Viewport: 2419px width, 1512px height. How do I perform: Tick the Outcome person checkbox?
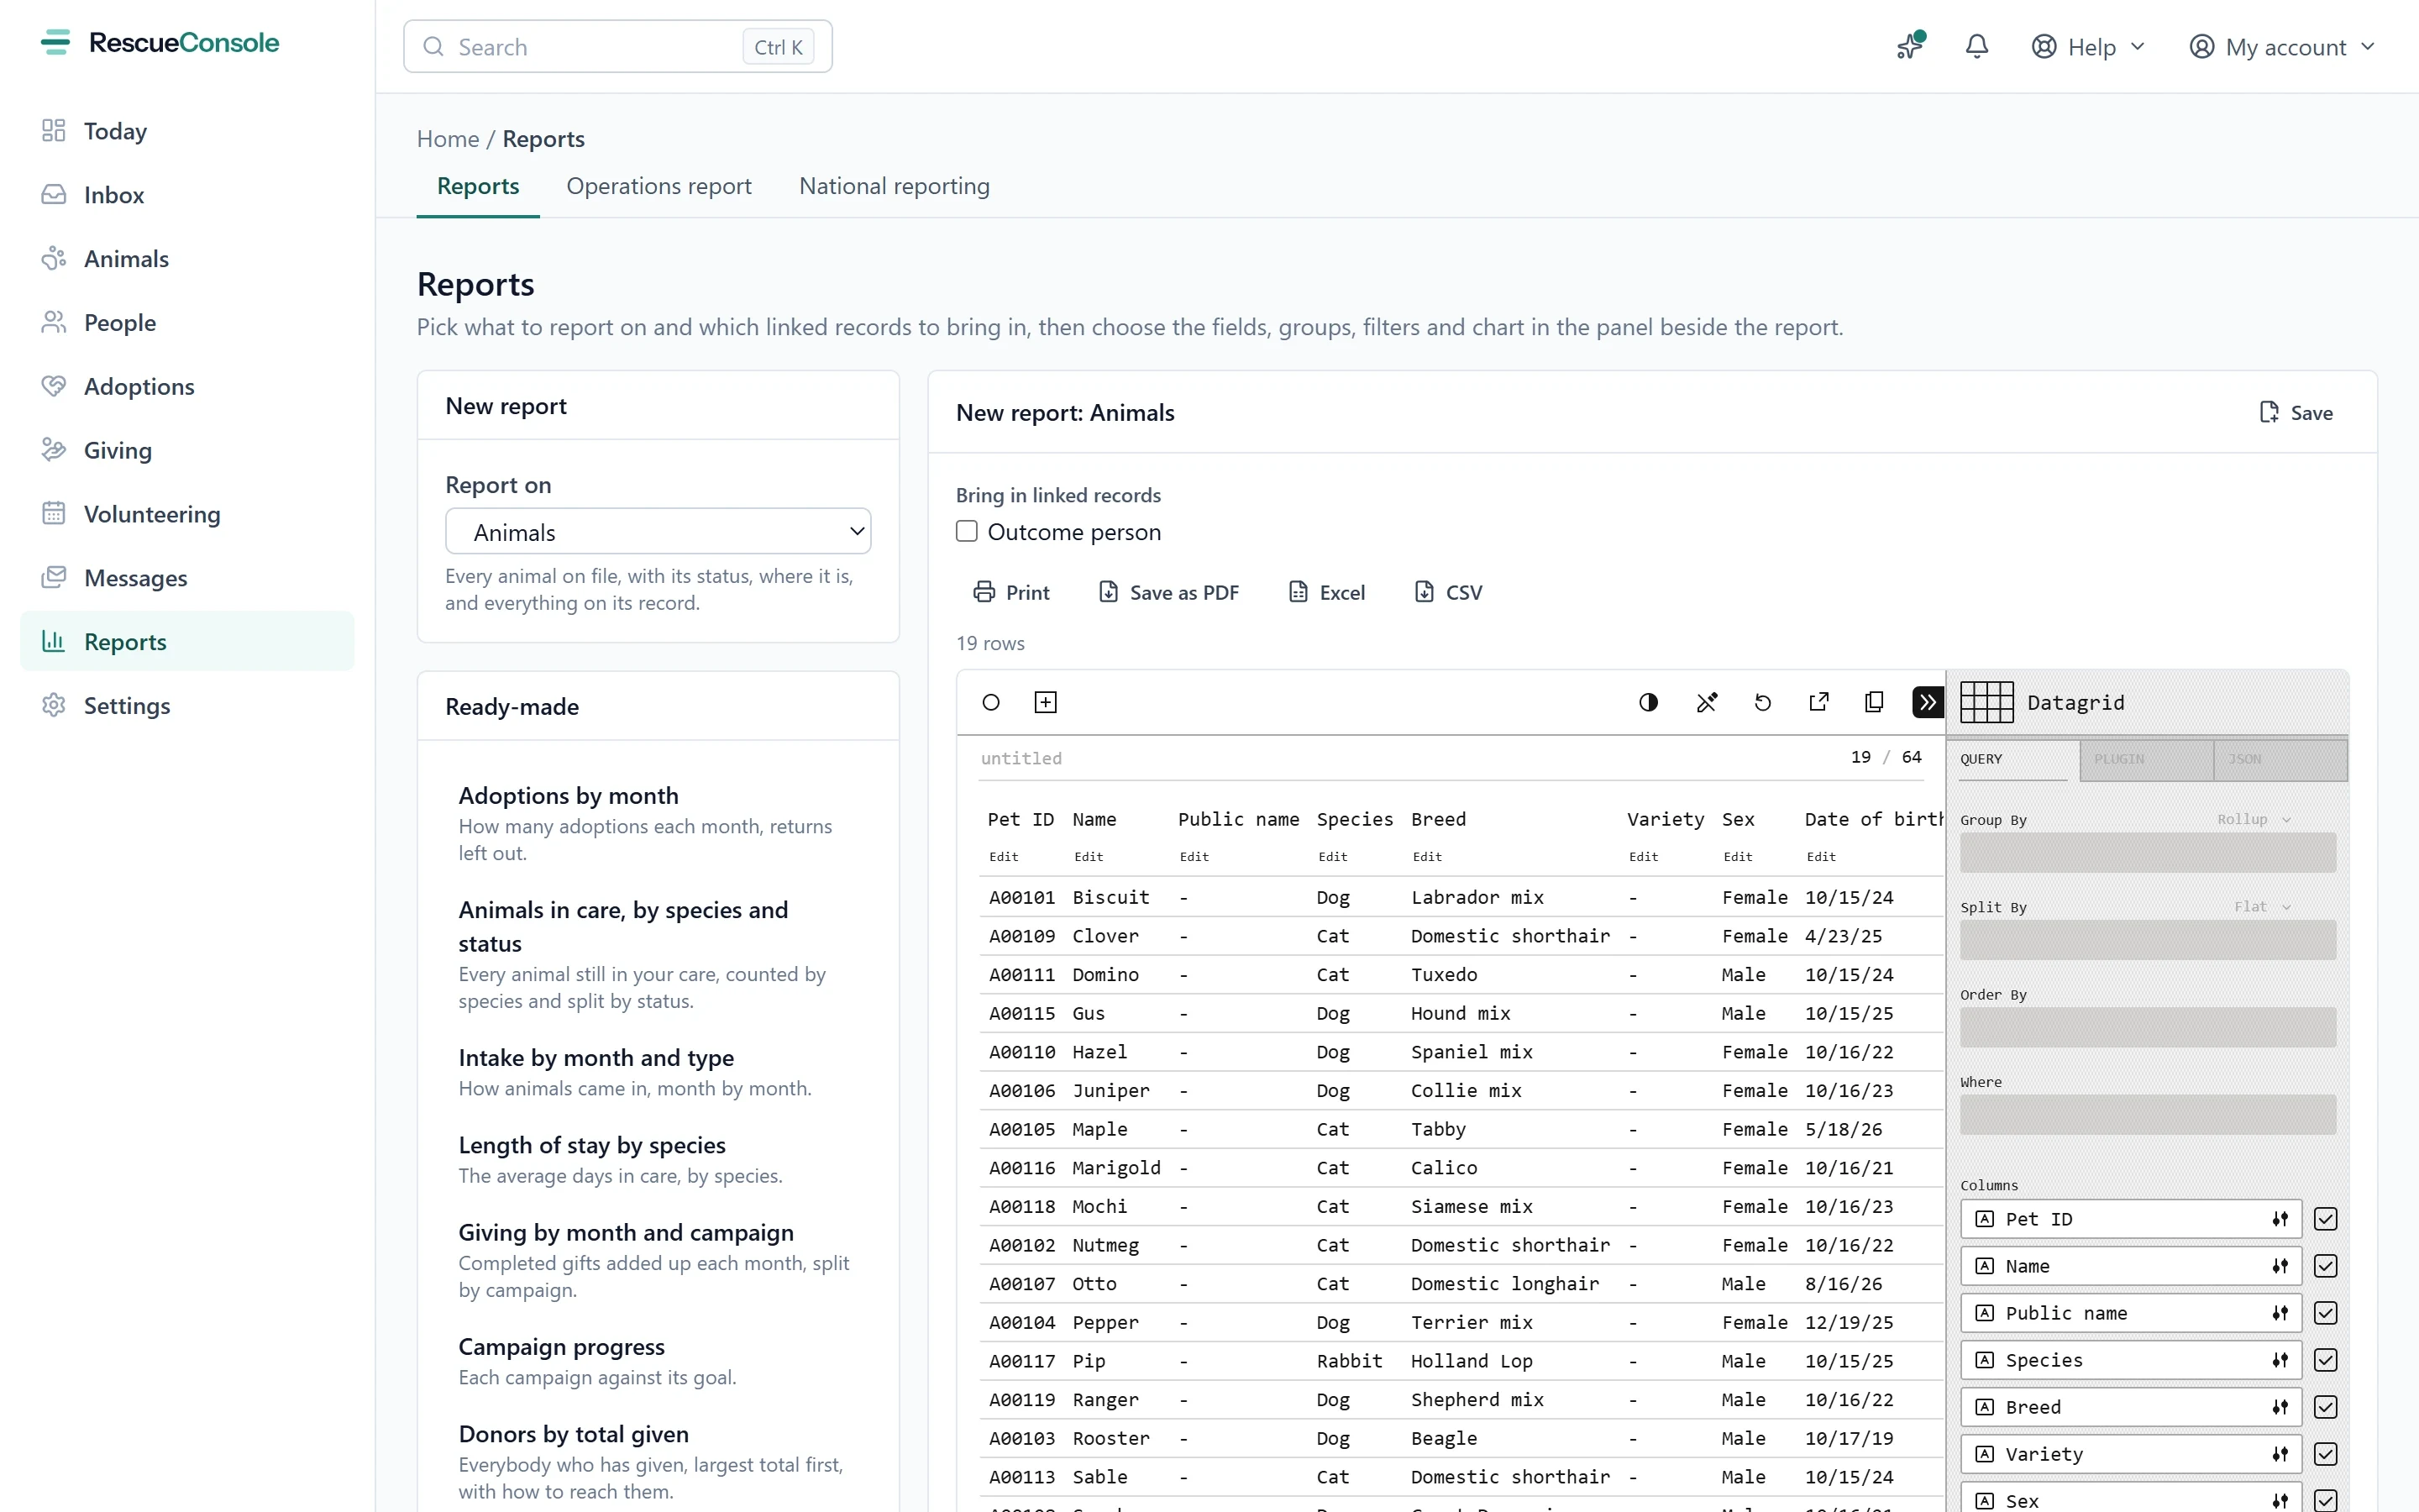[x=966, y=531]
